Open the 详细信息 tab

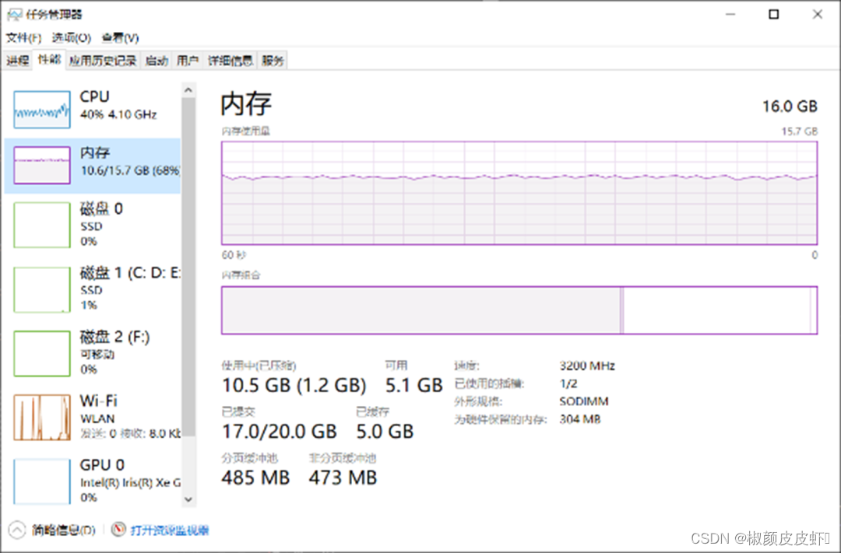230,61
